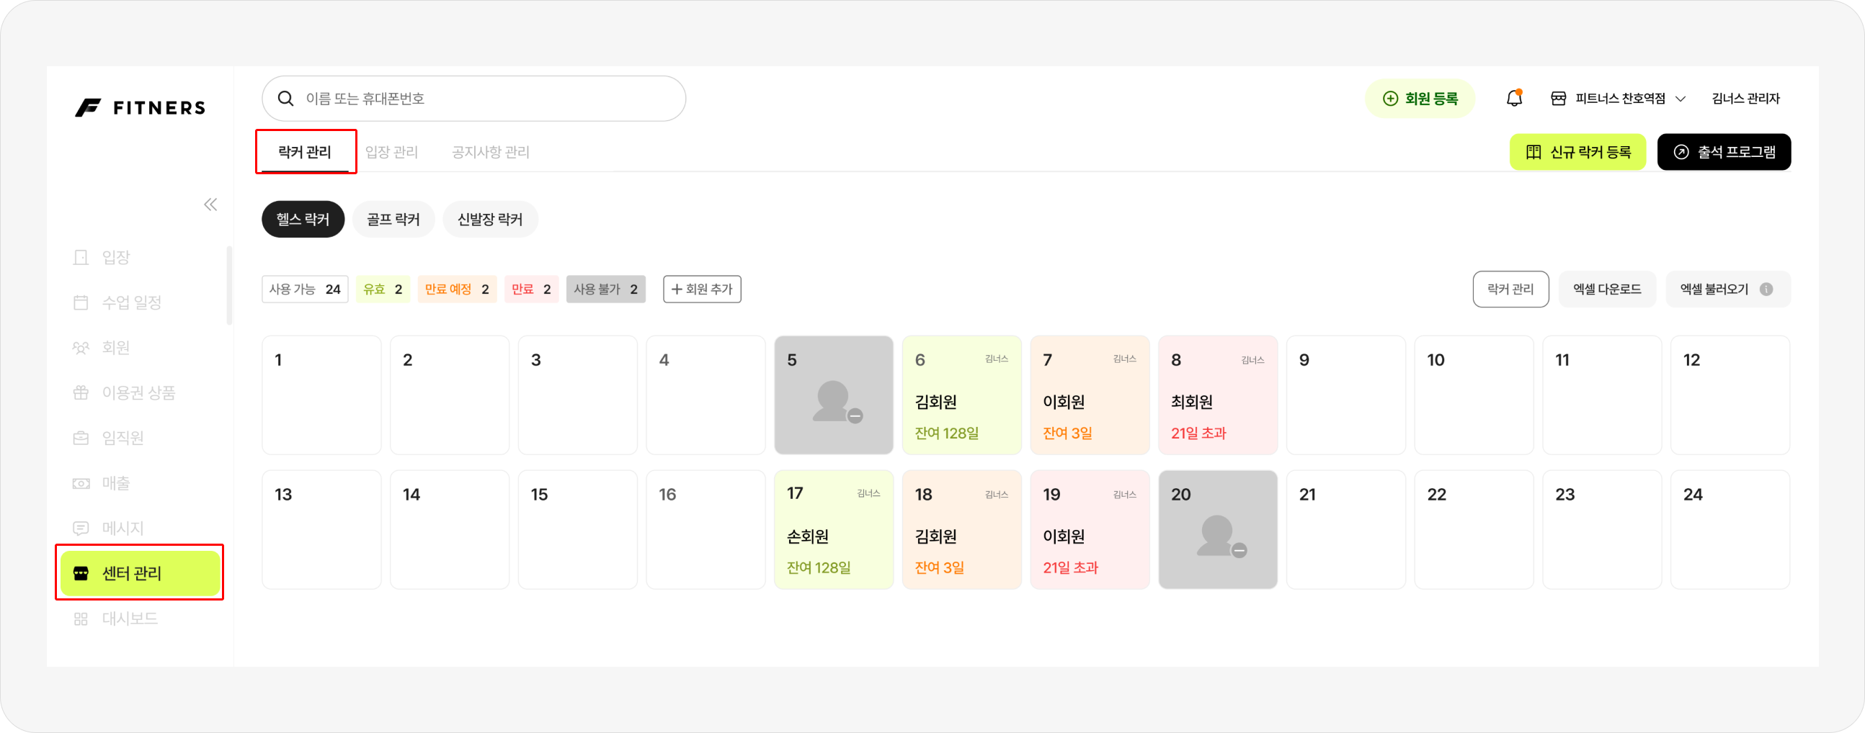
Task: Select the 신발장 락커 category
Action: tap(490, 219)
